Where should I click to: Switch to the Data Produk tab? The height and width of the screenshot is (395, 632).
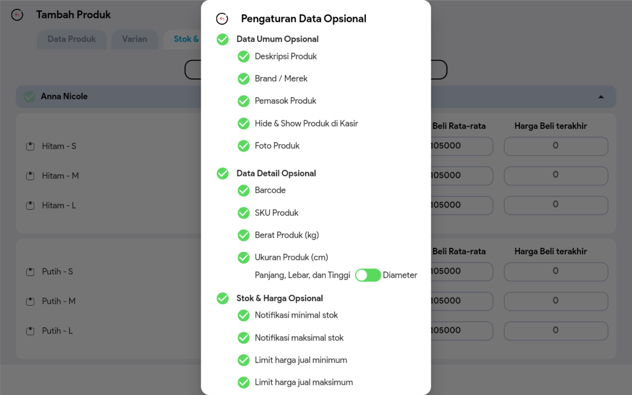(72, 39)
